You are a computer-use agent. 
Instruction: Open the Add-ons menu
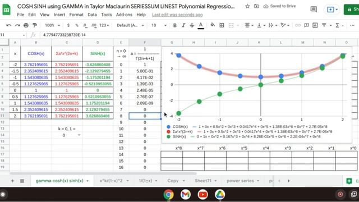tap(124, 15)
